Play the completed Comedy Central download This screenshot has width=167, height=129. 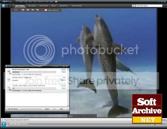[64, 77]
